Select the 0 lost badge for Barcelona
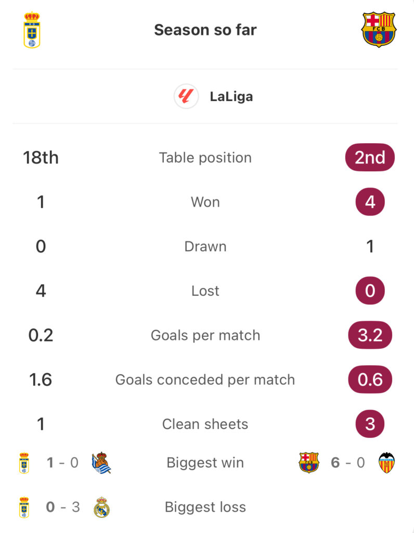The width and height of the screenshot is (414, 533). (x=370, y=290)
